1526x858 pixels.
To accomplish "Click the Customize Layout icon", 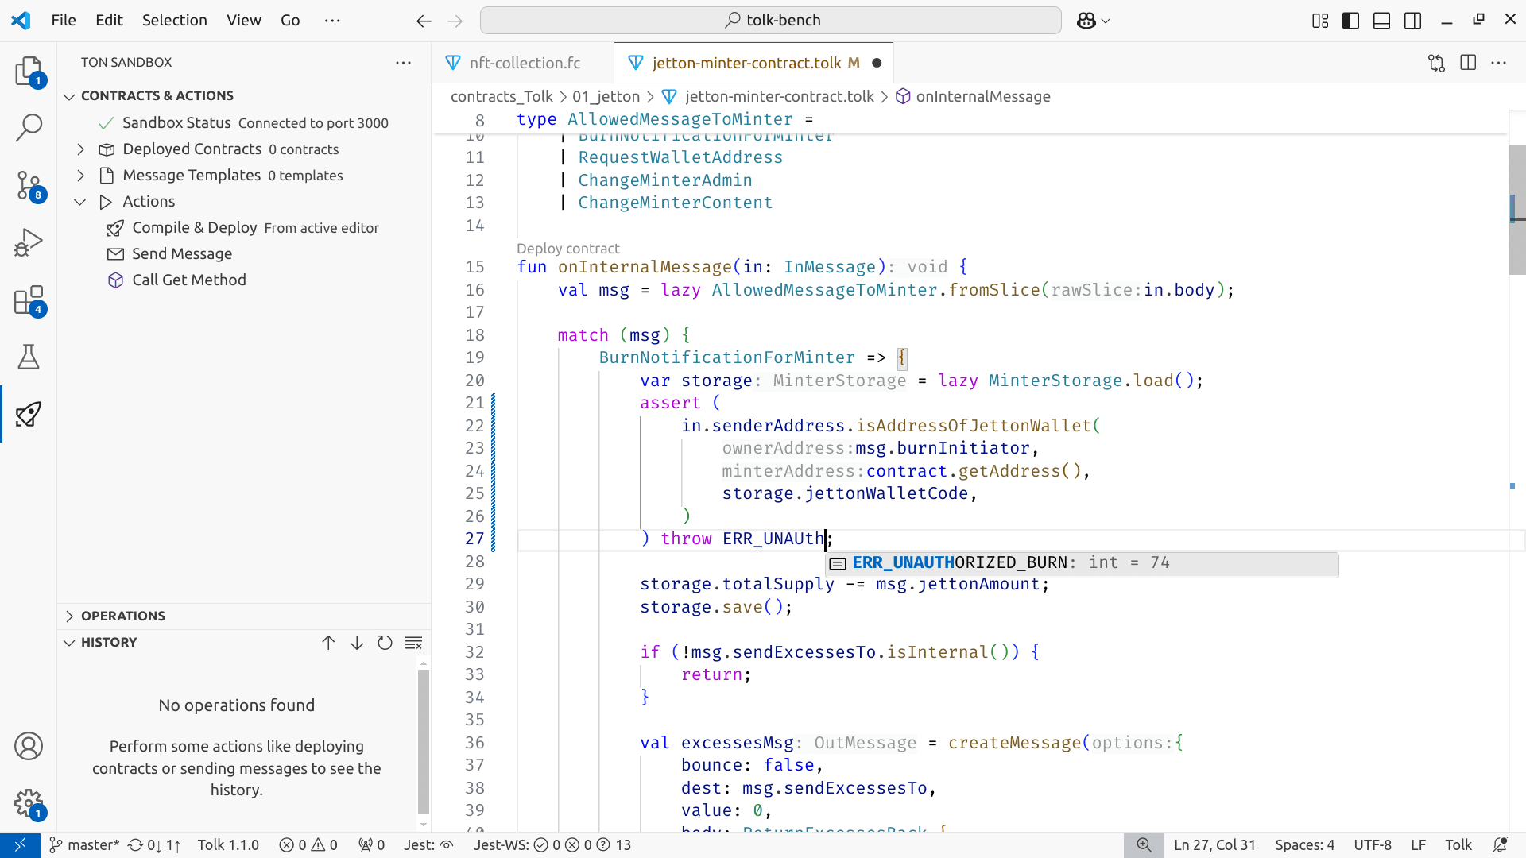I will click(x=1320, y=21).
